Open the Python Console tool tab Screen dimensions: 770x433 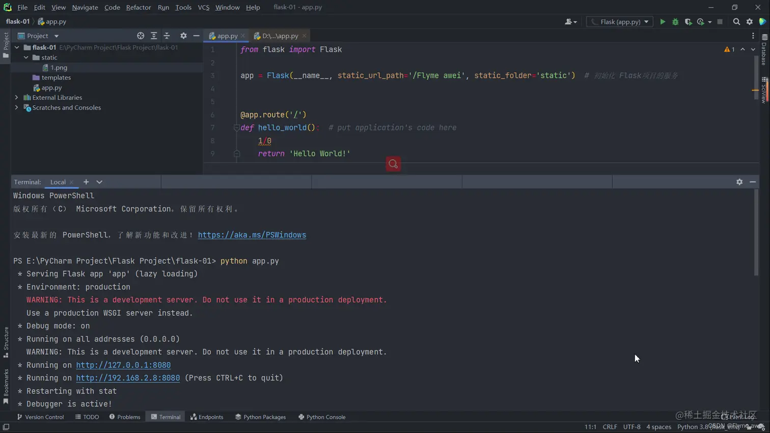[322, 417]
